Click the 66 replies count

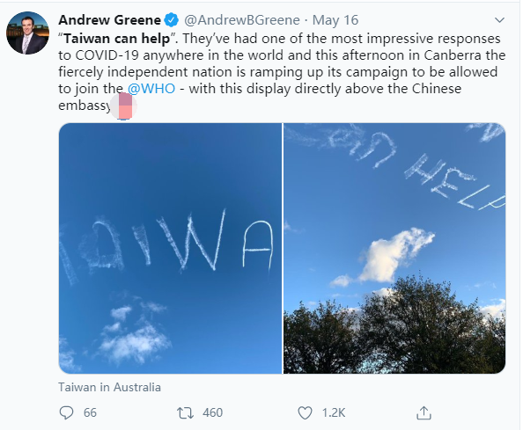click(x=90, y=413)
